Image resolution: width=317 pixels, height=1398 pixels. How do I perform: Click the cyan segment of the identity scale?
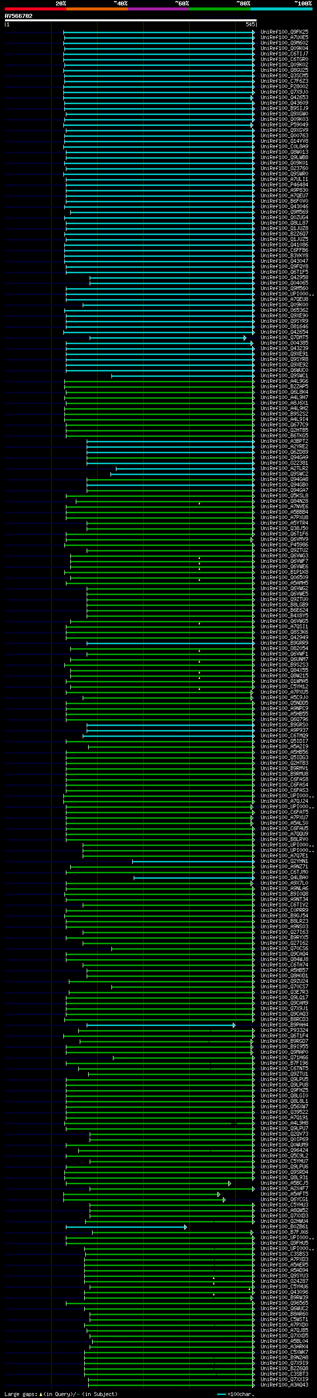(x=281, y=9)
